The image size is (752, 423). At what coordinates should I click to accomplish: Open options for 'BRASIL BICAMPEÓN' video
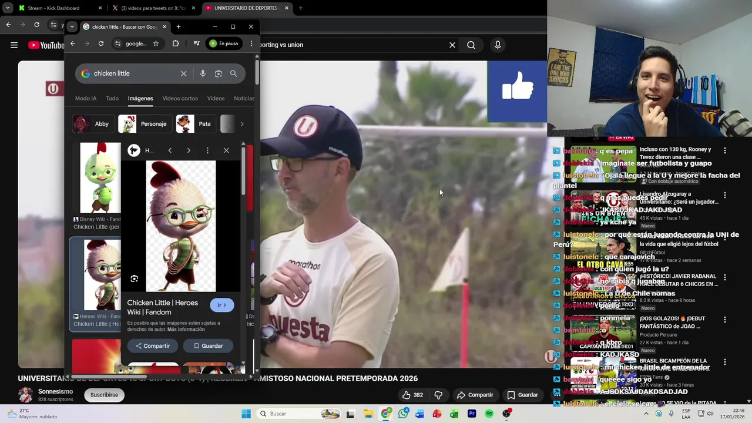pos(725,362)
